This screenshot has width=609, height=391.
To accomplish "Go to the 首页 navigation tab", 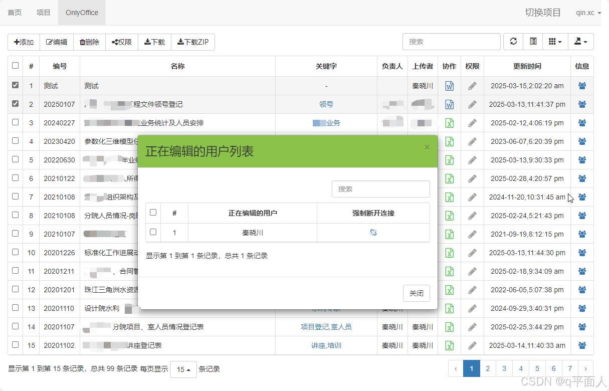I will coord(15,13).
